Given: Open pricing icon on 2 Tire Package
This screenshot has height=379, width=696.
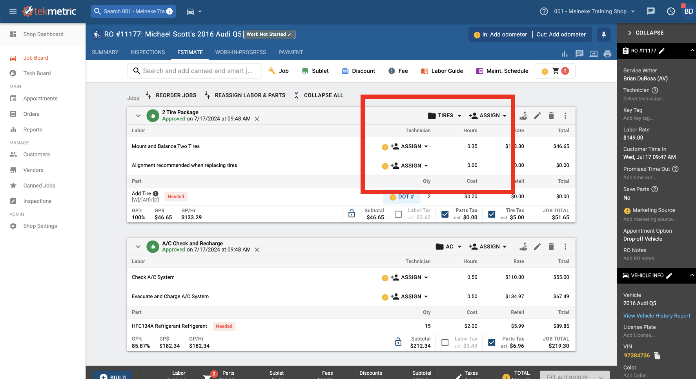Looking at the screenshot, I should (x=523, y=115).
